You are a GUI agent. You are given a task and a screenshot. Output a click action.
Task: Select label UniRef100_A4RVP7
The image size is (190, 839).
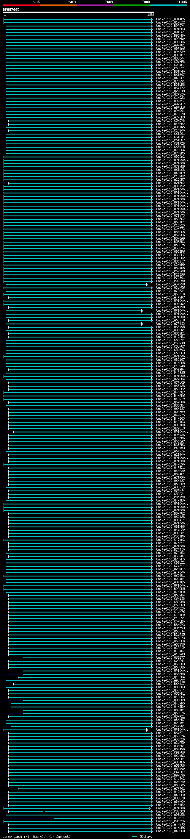pos(170,297)
